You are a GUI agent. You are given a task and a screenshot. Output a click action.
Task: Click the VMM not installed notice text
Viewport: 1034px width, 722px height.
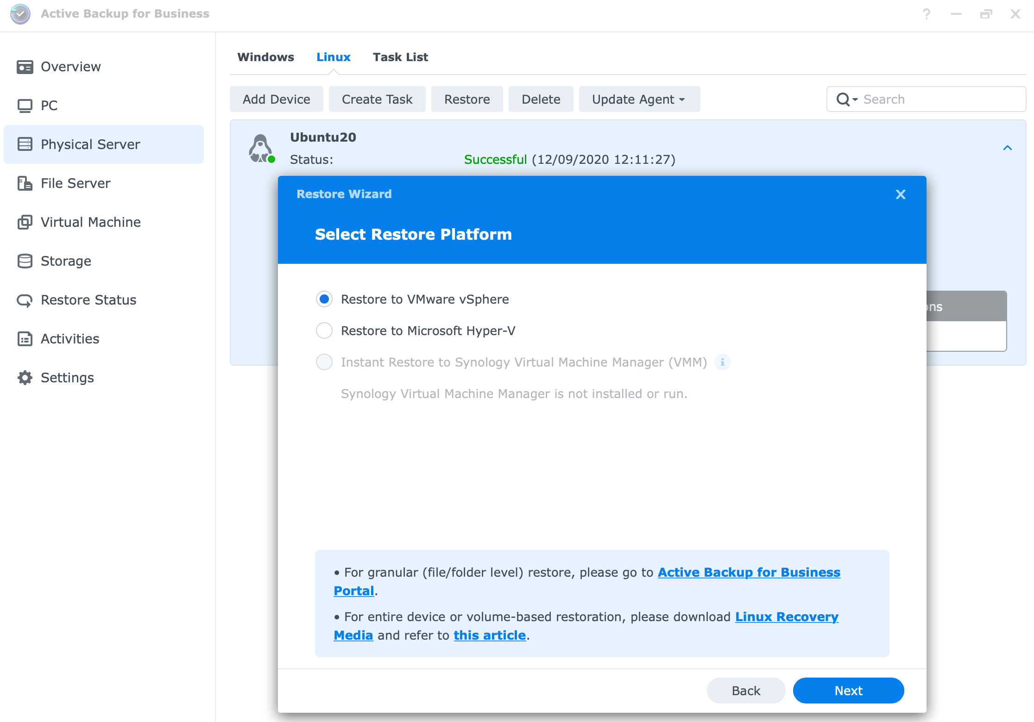(514, 394)
